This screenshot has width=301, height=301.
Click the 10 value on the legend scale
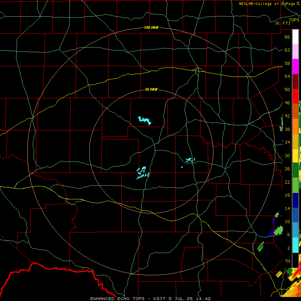[287, 221]
